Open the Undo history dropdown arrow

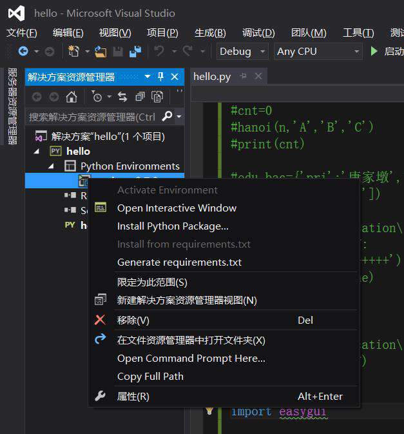[x=174, y=52]
